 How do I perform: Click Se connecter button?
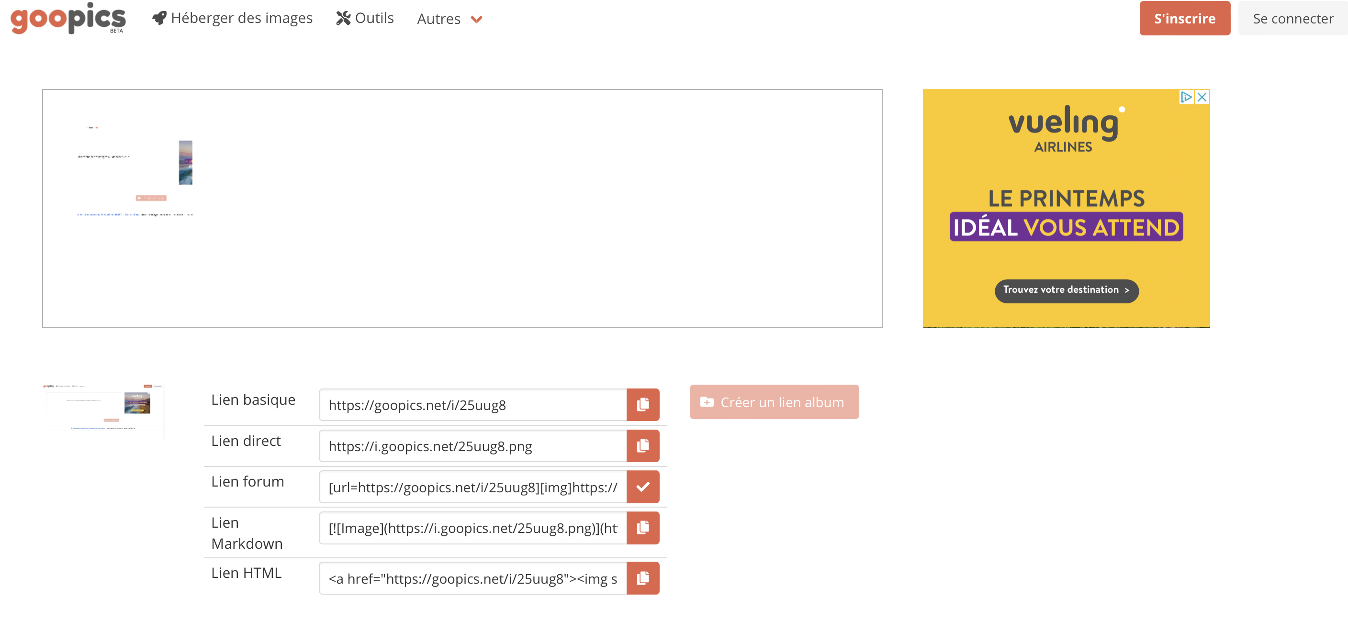click(x=1292, y=18)
